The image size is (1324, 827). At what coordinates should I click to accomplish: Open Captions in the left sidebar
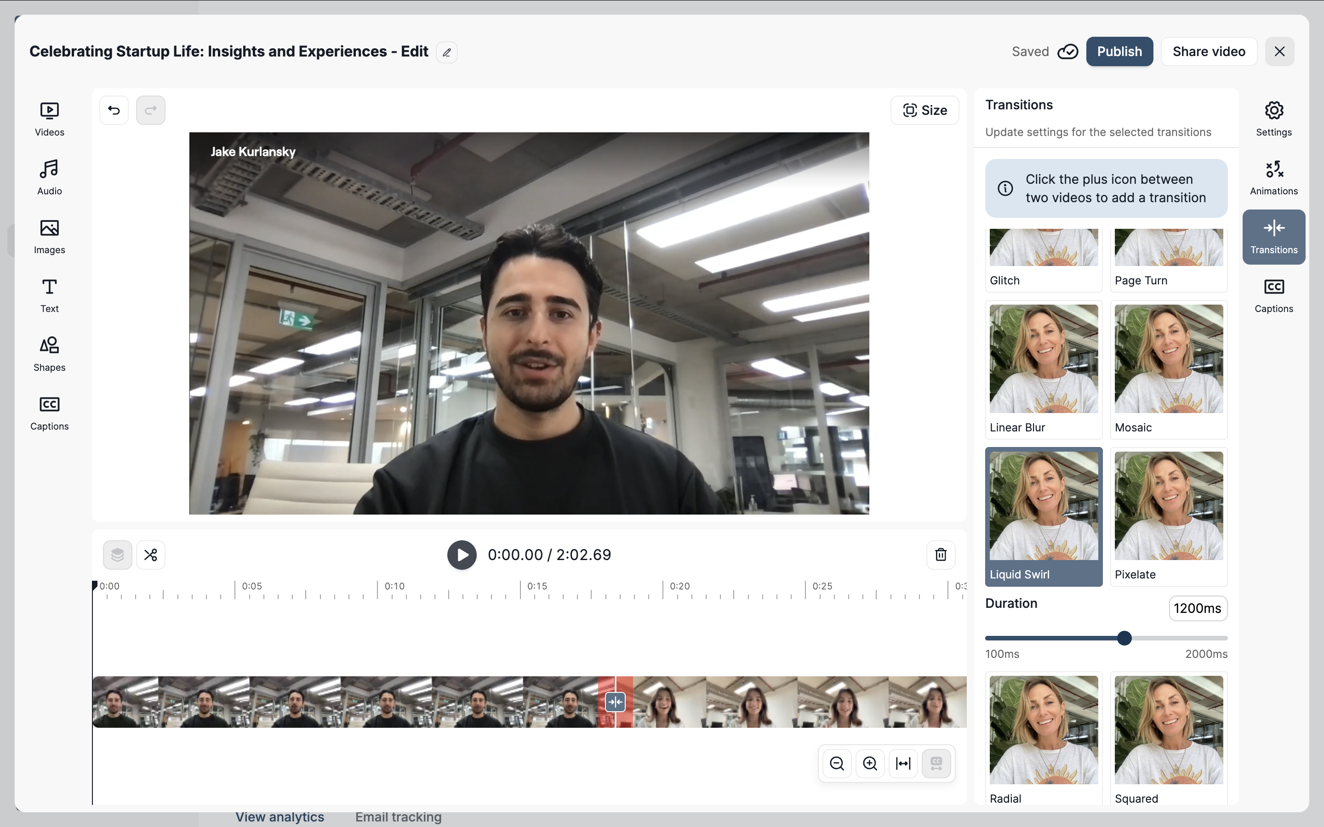click(49, 413)
